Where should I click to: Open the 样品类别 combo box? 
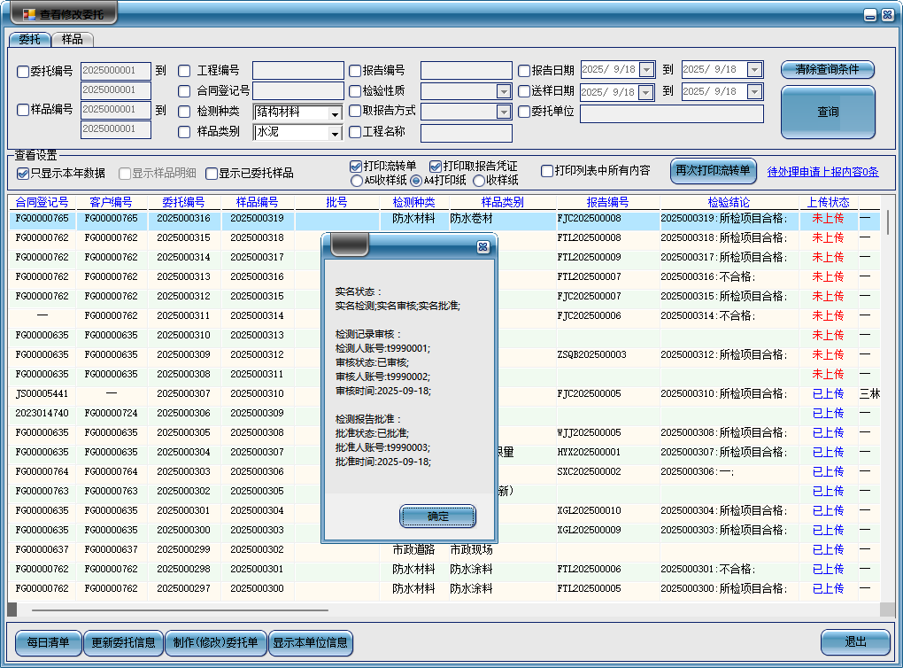(x=334, y=134)
